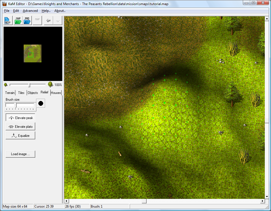Open the Advanced menu
The width and height of the screenshot is (271, 211).
(30, 11)
